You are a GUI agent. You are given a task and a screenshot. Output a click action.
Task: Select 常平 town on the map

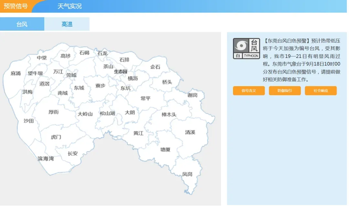tap(145, 98)
